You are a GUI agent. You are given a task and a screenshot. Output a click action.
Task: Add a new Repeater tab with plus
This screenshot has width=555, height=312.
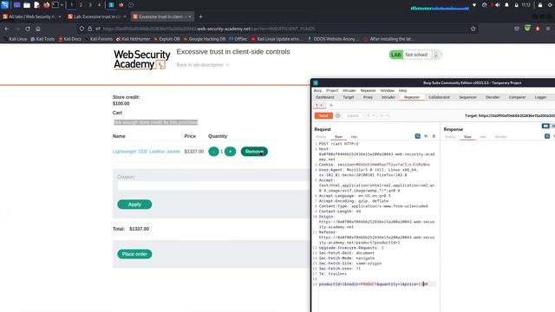[331, 106]
